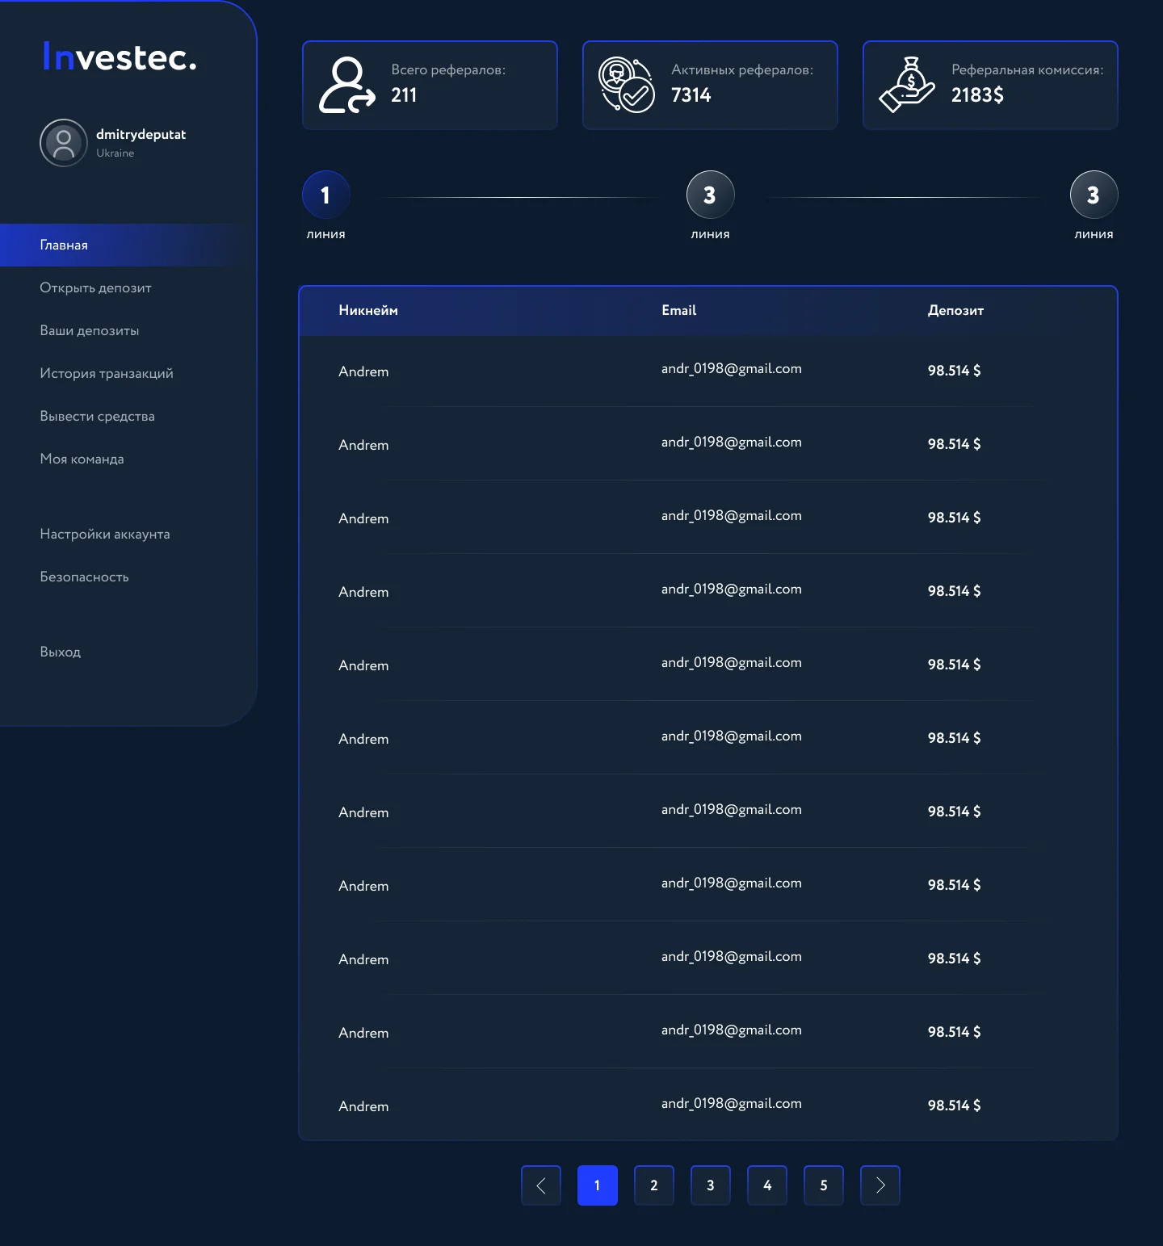Open the dmitrydeputat profile avatar

(x=64, y=143)
